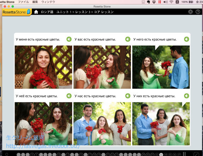203x156 pixels.
Task: Check the battery status icon
Action: [191, 2]
